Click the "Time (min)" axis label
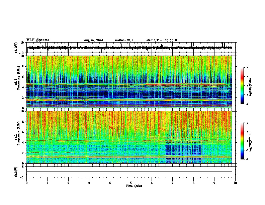Image resolution: width=265 pixels, height=205 pixels. click(x=134, y=186)
